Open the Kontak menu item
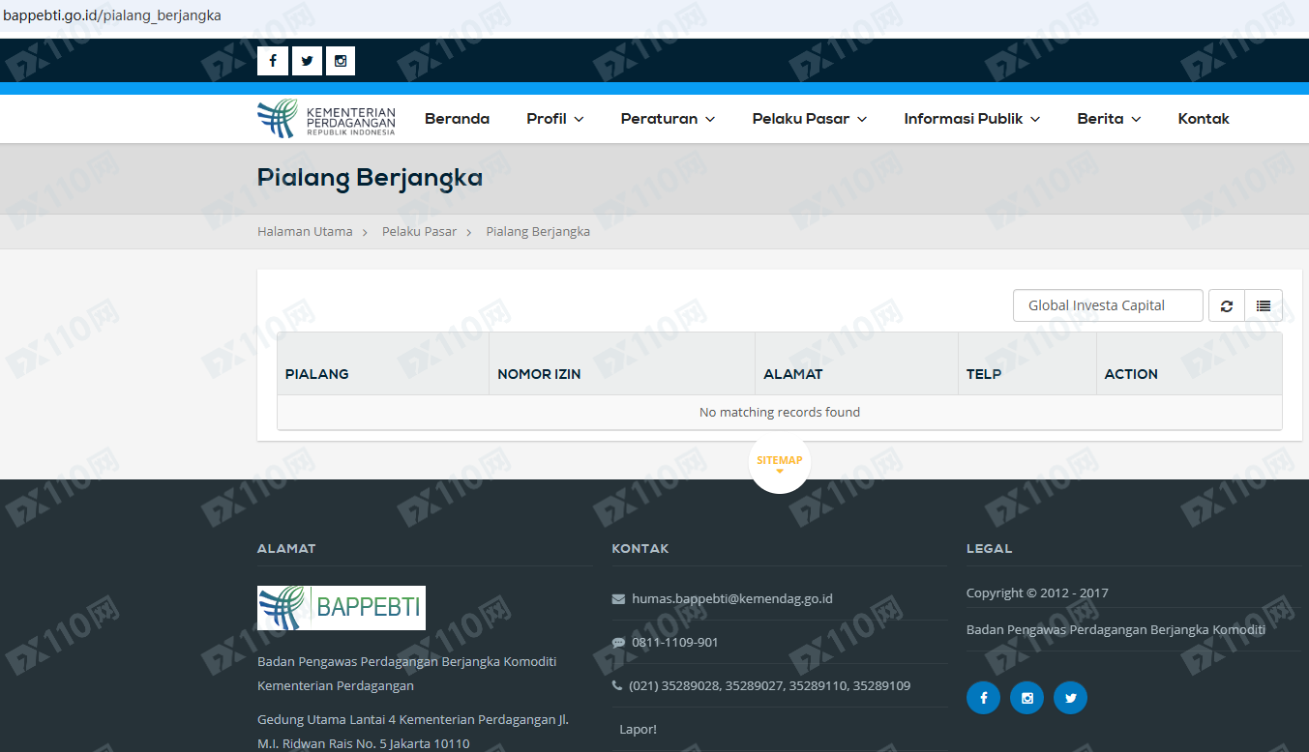The image size is (1309, 752). point(1203,119)
